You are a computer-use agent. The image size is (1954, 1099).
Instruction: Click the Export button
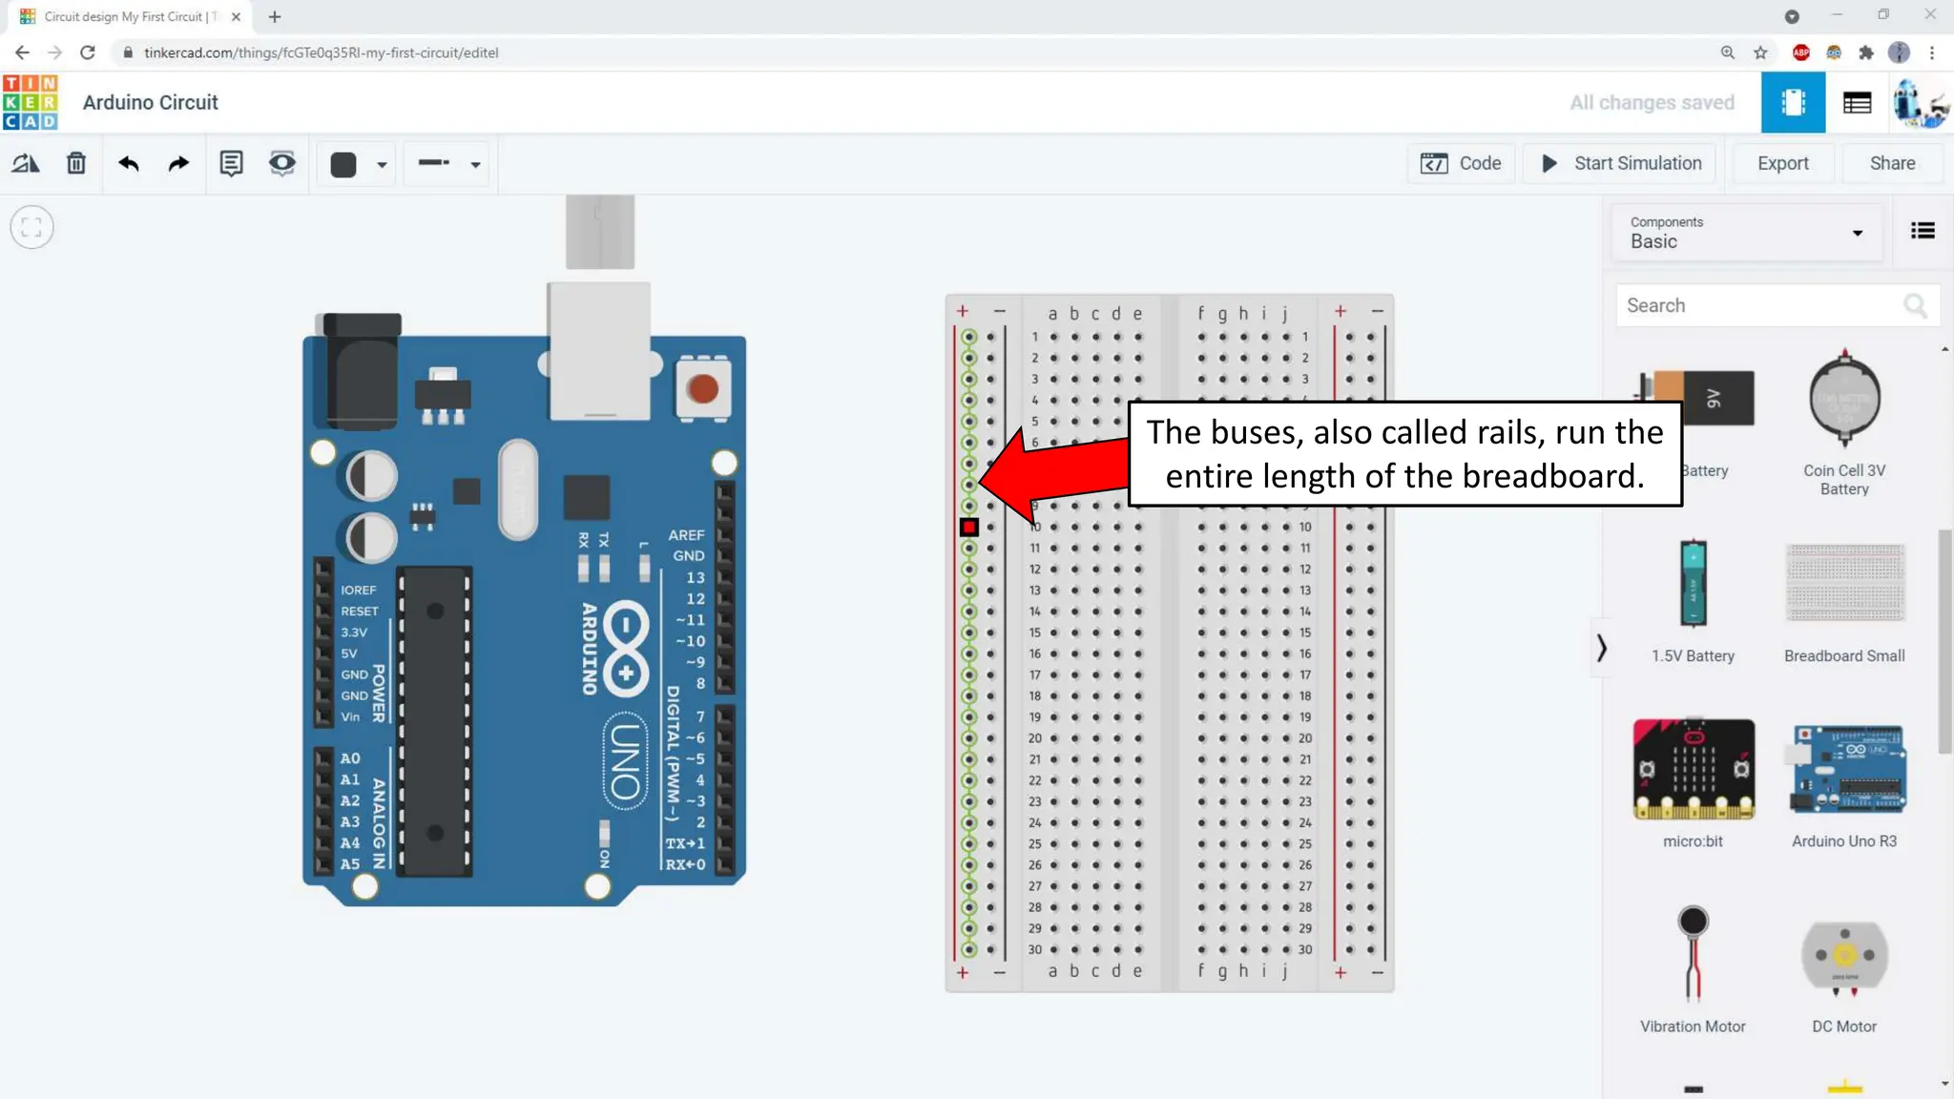(1782, 163)
